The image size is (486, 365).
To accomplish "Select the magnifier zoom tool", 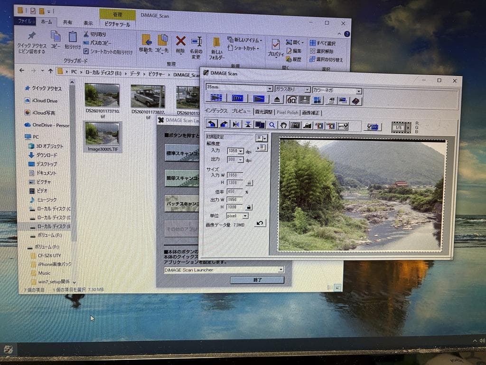I will (271, 125).
